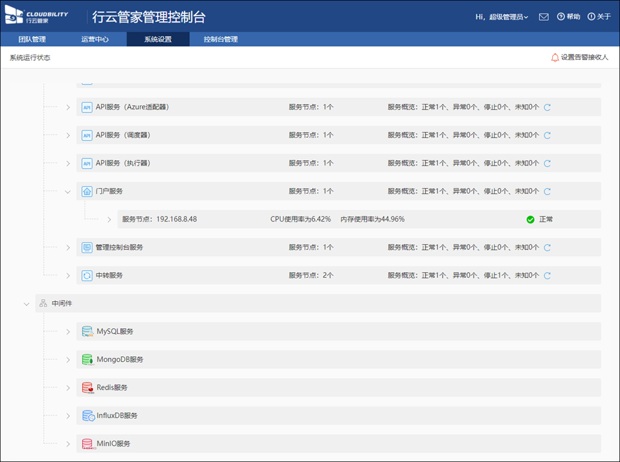Refresh the 门户服务 service row

(x=547, y=191)
